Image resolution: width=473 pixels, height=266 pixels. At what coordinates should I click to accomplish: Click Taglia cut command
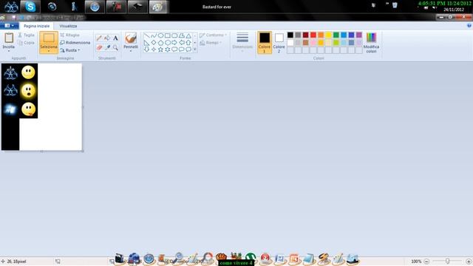click(x=26, y=35)
